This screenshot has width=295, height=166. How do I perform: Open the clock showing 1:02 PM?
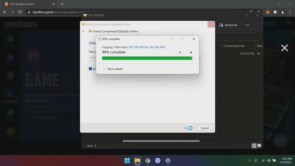point(286,160)
